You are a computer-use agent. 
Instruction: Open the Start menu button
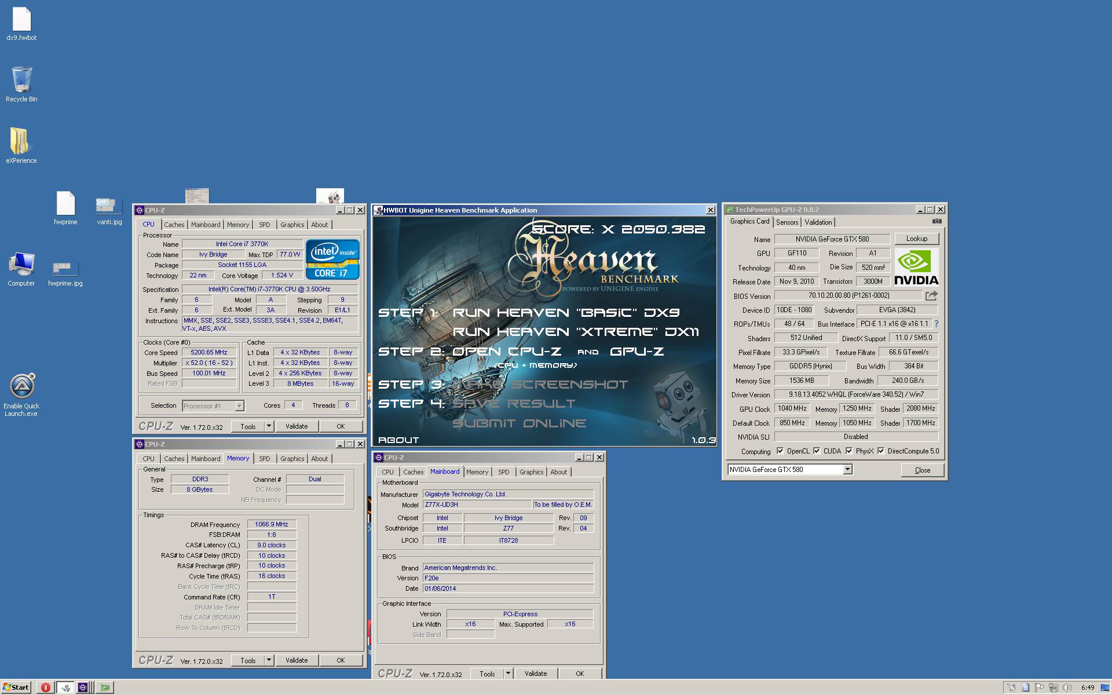pyautogui.click(x=16, y=687)
